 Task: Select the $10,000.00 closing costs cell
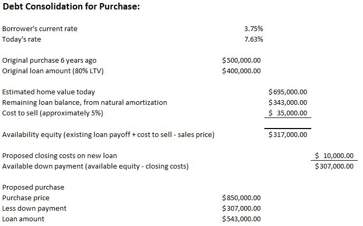click(x=334, y=156)
